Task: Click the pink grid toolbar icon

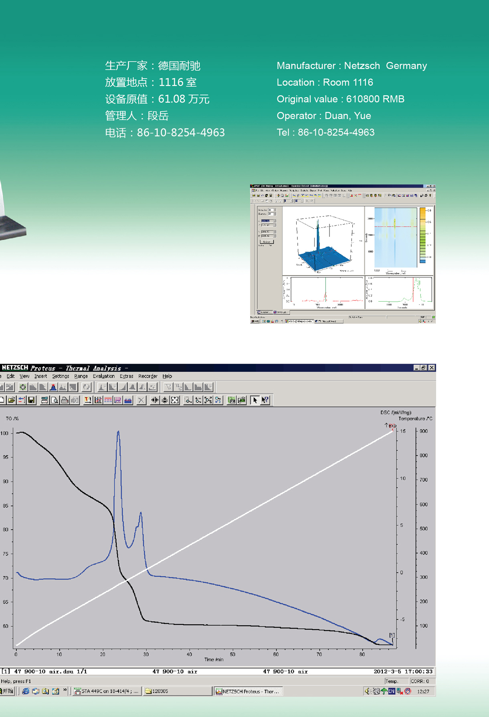Action: 118,400
